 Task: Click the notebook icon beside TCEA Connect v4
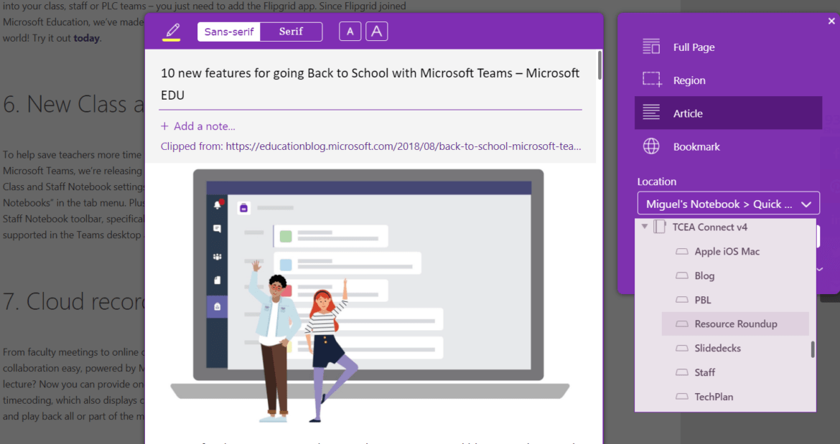(x=658, y=227)
